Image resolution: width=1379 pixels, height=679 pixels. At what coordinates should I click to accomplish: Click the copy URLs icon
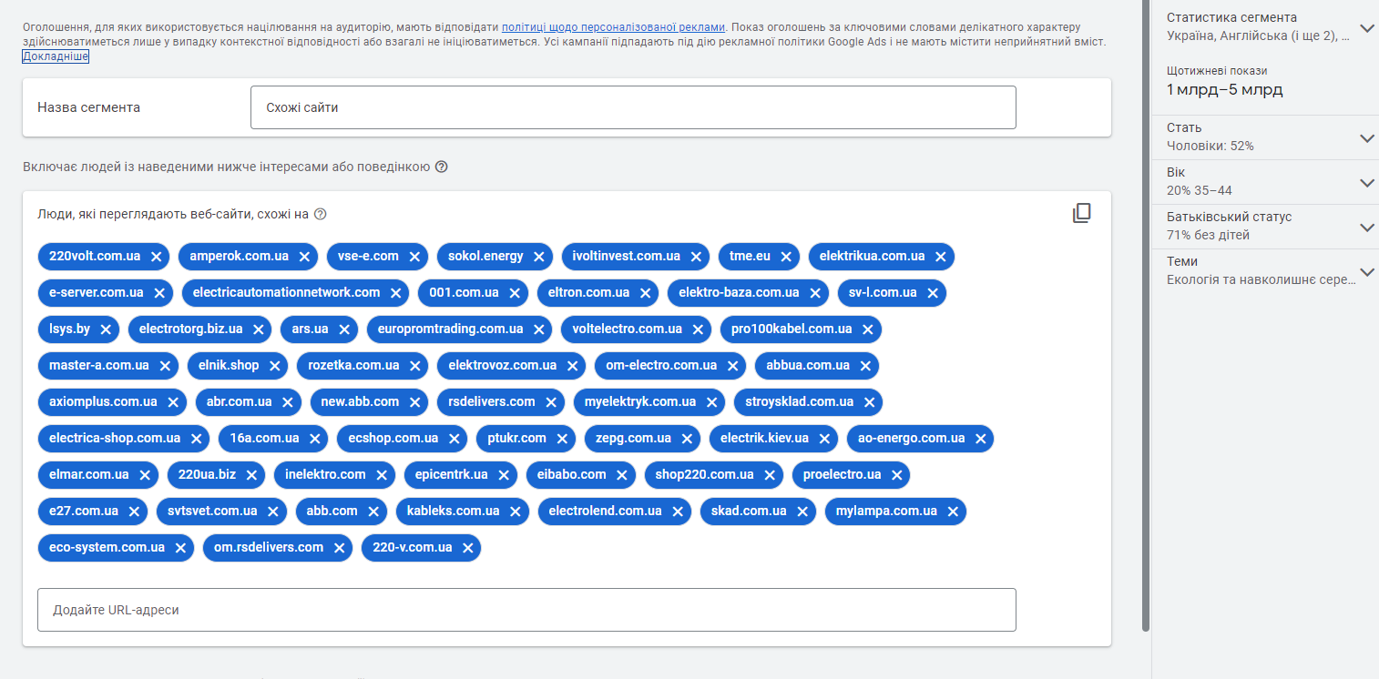(x=1081, y=214)
